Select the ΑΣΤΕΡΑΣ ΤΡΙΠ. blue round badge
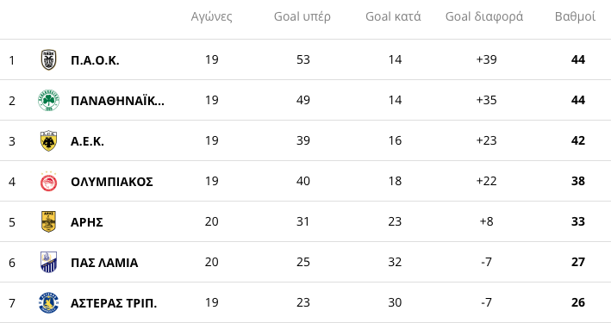611x323 pixels. (x=49, y=302)
